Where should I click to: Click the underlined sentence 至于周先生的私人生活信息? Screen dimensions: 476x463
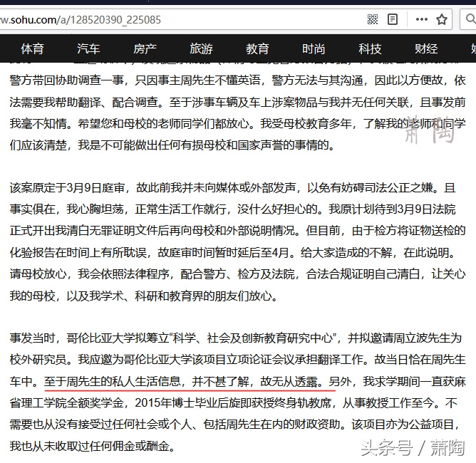(x=113, y=381)
